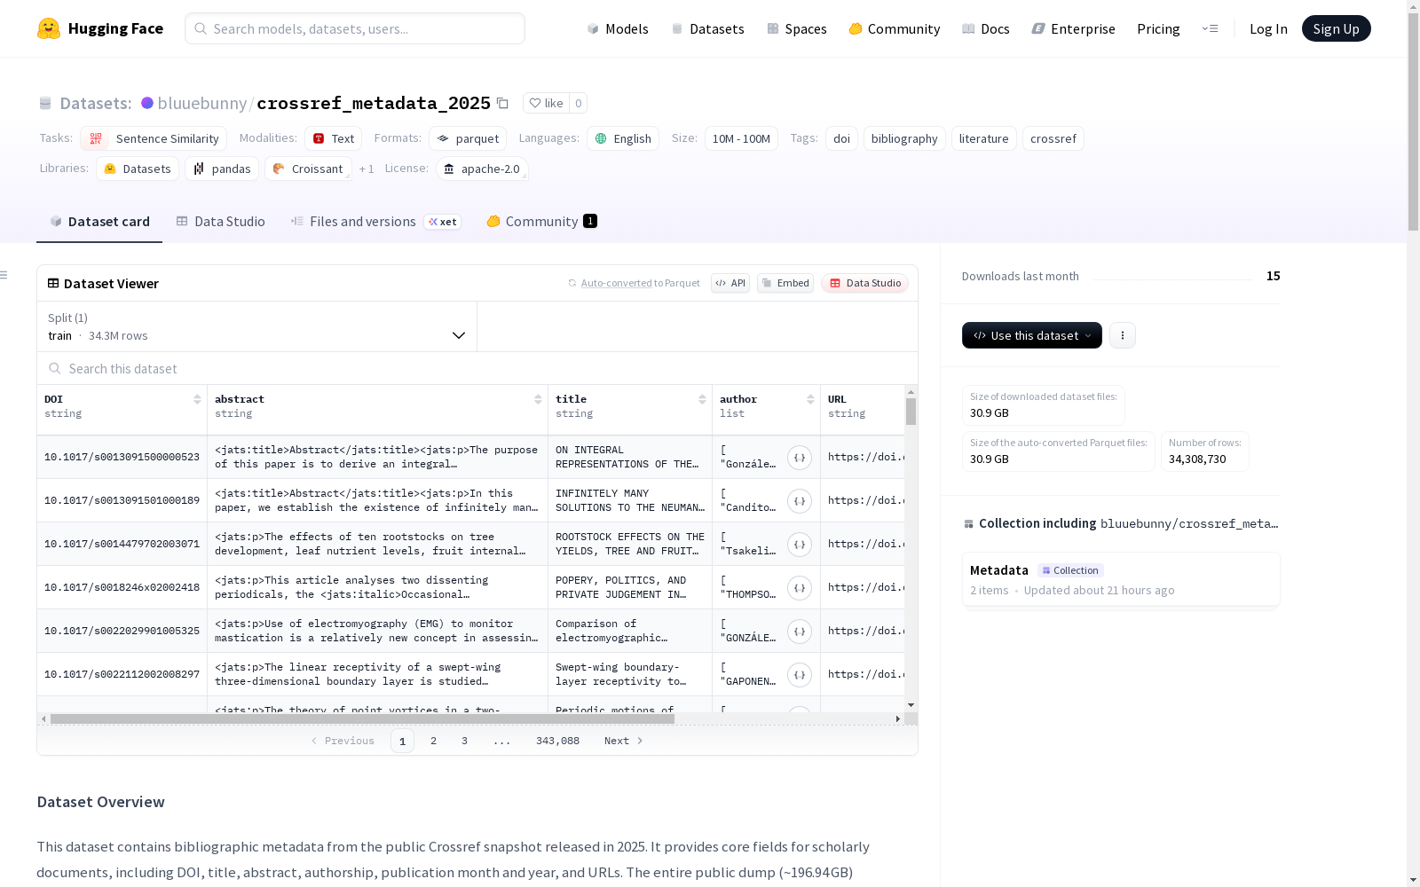This screenshot has width=1420, height=887.
Task: Switch to the Data Studio tab
Action: point(220,222)
